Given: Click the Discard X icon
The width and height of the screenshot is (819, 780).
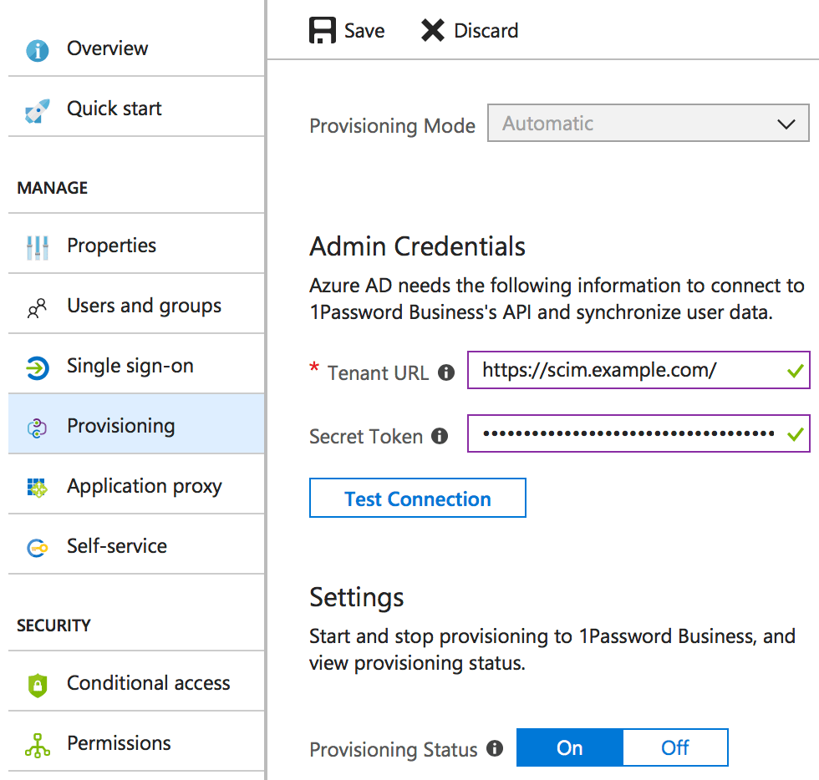Looking at the screenshot, I should (433, 30).
